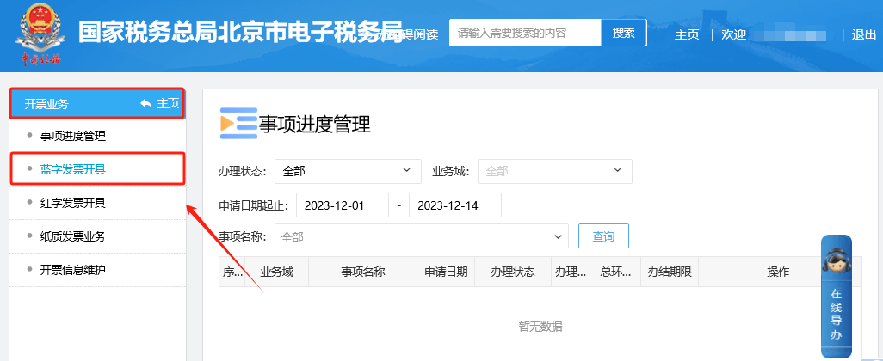The image size is (883, 361).
Task: Open 开票信息维护 menu item
Action: [x=73, y=270]
